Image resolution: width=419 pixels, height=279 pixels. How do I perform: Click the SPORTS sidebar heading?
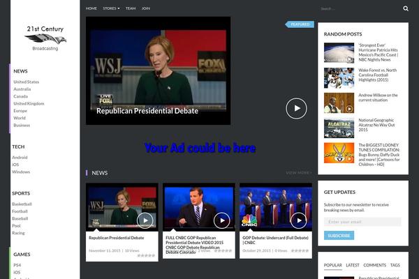coord(21,193)
